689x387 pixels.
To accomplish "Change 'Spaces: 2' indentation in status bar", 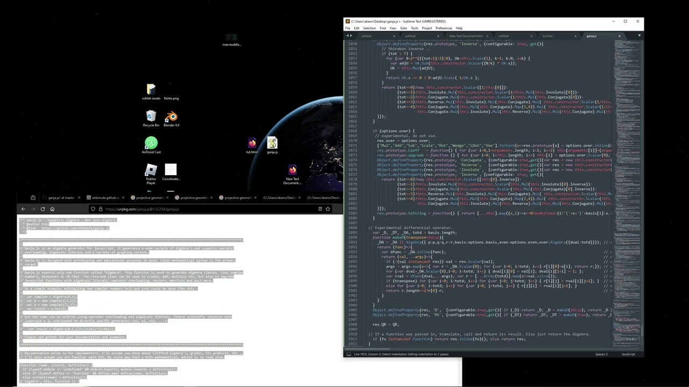I will point(601,354).
